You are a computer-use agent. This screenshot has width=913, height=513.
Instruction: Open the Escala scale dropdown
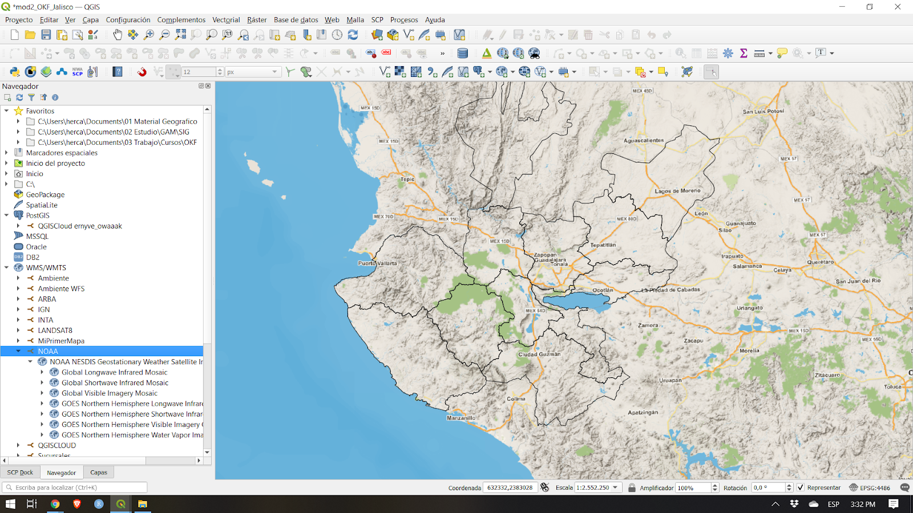click(x=615, y=487)
